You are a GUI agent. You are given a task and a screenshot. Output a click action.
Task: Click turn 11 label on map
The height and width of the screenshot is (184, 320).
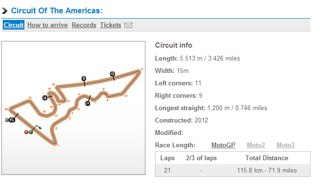point(142,69)
